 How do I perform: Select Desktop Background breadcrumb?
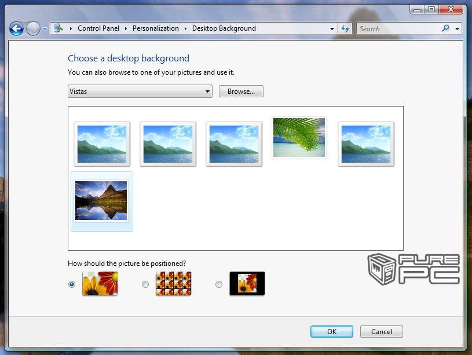pos(224,28)
